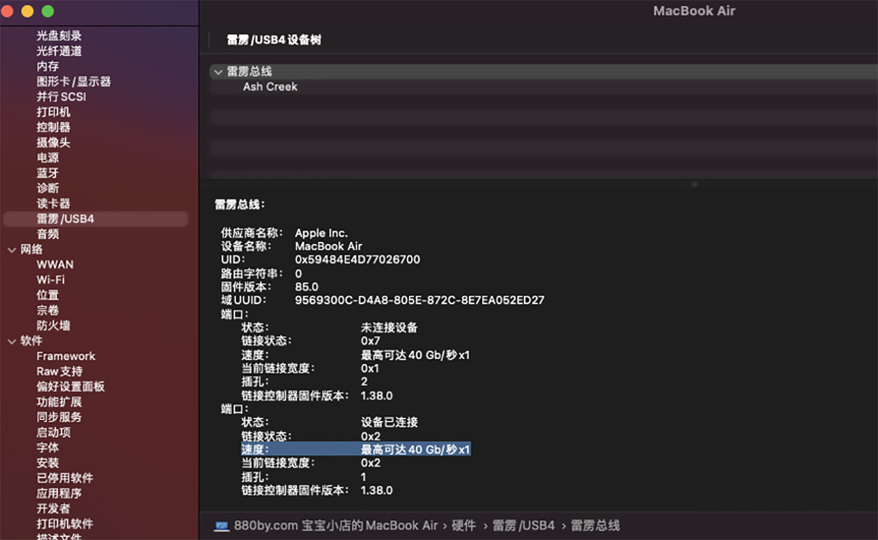
Task: Select 摄像头 in the sidebar
Action: coord(54,143)
